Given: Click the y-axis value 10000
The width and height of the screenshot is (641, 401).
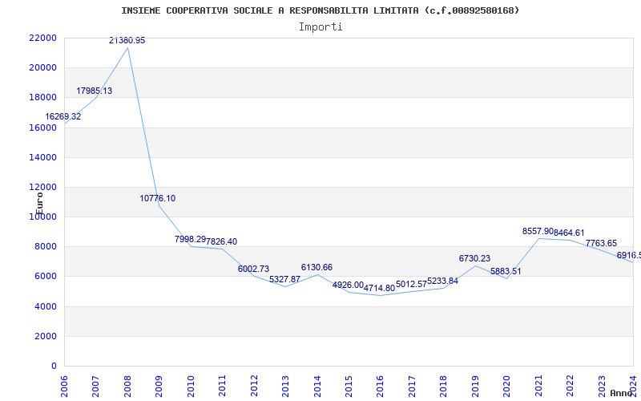Looking at the screenshot, I should (x=43, y=217).
